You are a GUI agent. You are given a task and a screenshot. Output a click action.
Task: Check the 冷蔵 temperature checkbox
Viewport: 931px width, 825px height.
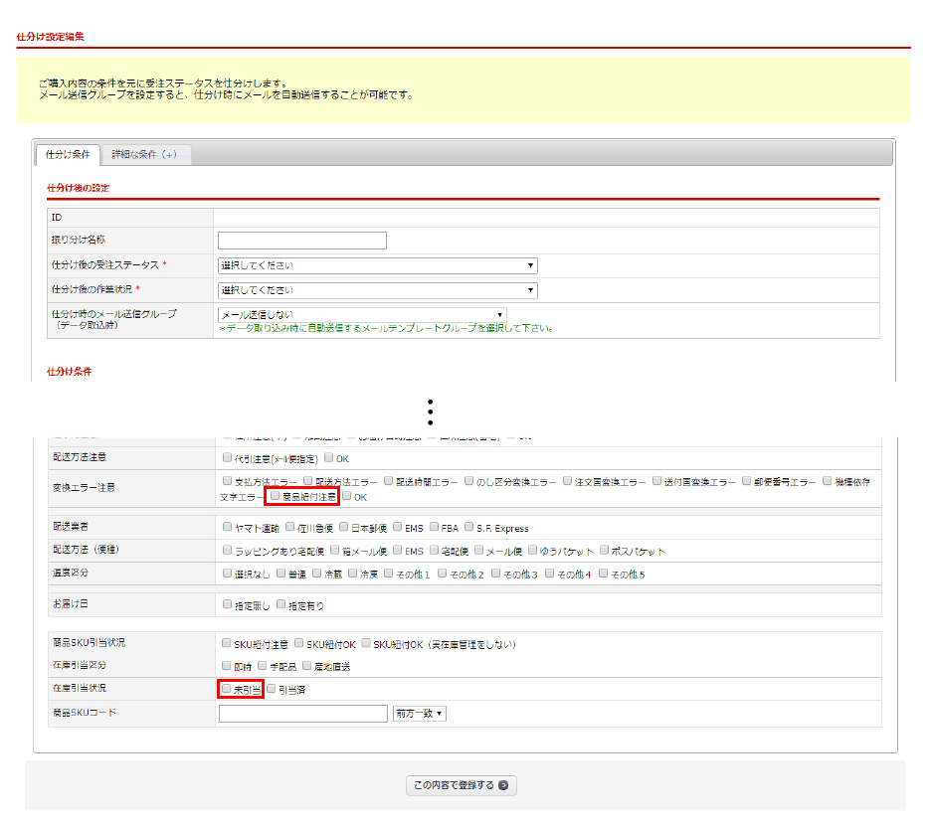pos(316,575)
